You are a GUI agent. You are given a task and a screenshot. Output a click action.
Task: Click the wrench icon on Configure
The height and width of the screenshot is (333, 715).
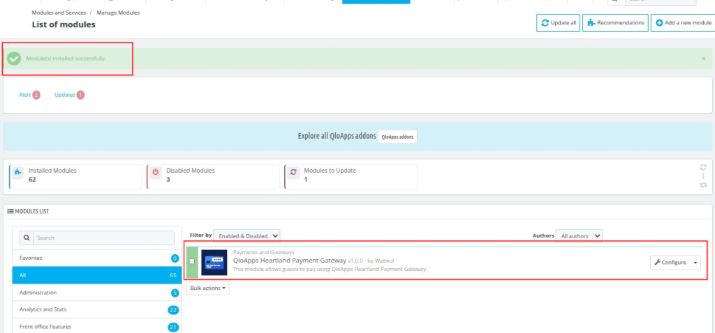coord(657,263)
